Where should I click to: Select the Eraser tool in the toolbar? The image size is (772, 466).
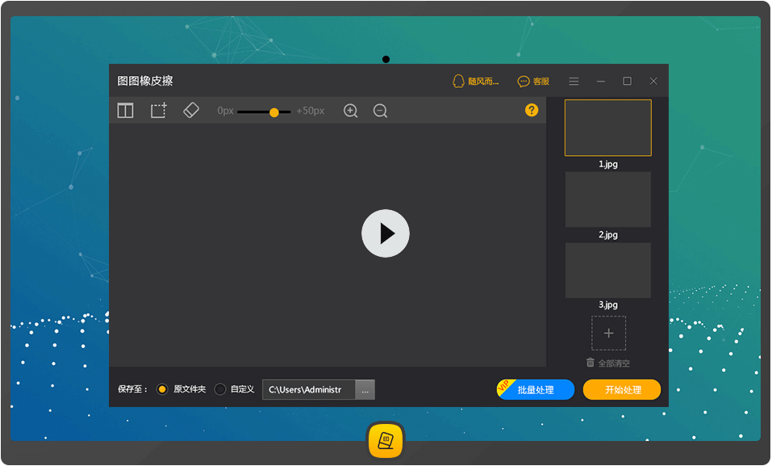[x=191, y=111]
